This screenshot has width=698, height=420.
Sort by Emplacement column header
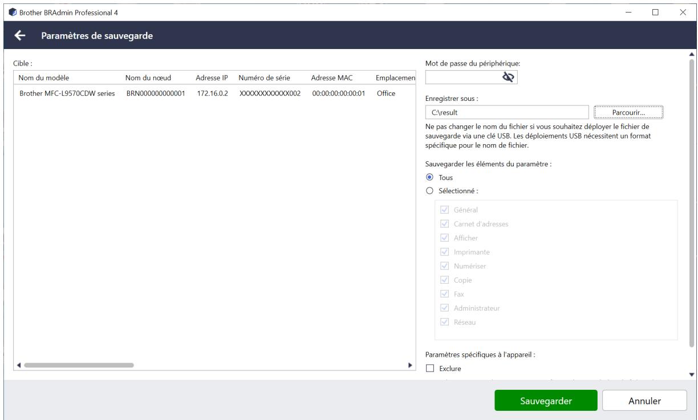tap(395, 78)
